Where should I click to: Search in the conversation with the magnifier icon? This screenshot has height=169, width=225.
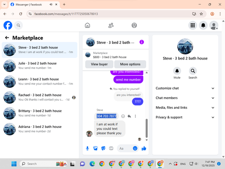coord(193,71)
